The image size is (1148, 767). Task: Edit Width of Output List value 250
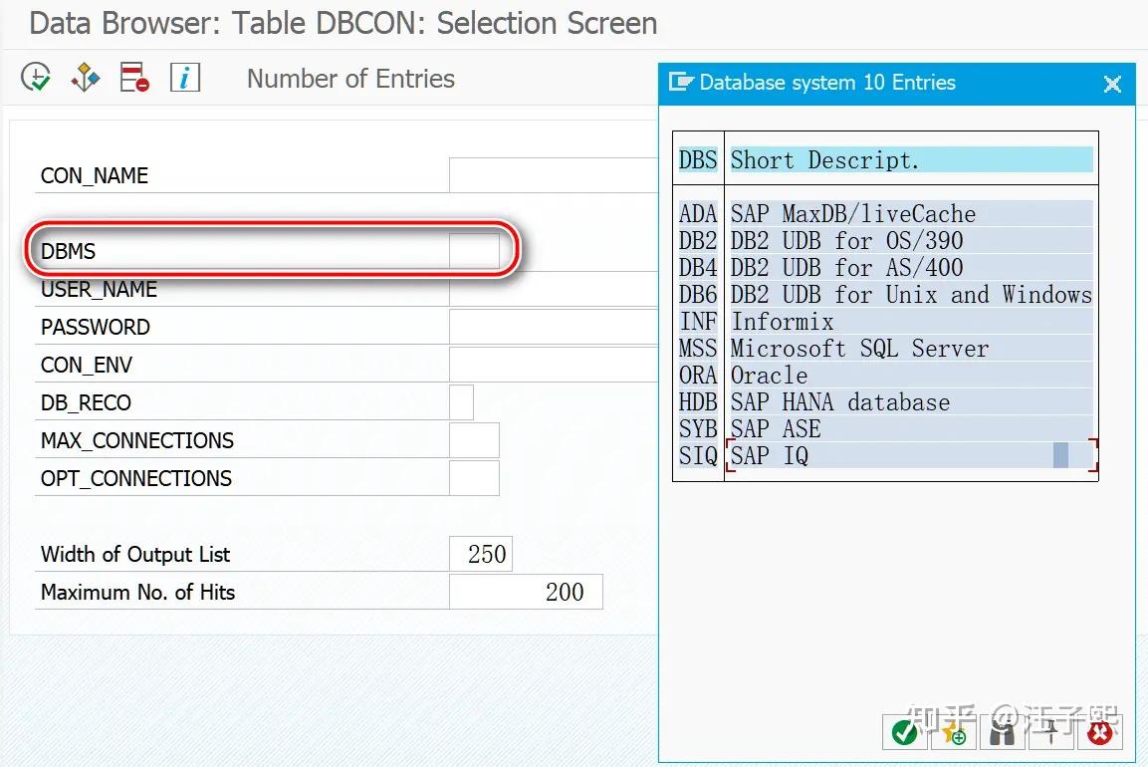[x=481, y=554]
